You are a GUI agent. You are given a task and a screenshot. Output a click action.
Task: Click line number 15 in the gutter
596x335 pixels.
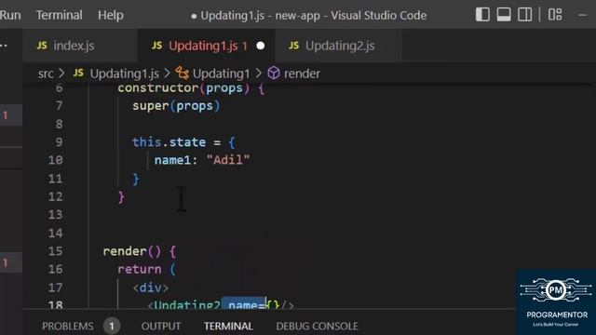click(x=56, y=251)
